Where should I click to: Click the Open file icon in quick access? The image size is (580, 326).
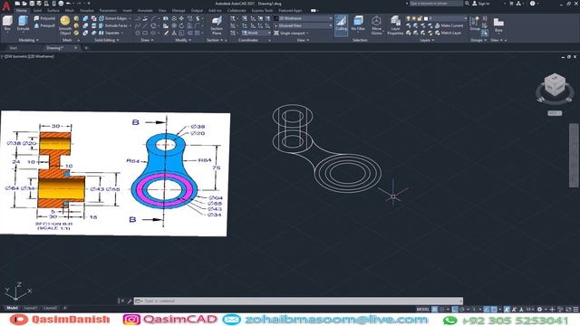pos(24,4)
